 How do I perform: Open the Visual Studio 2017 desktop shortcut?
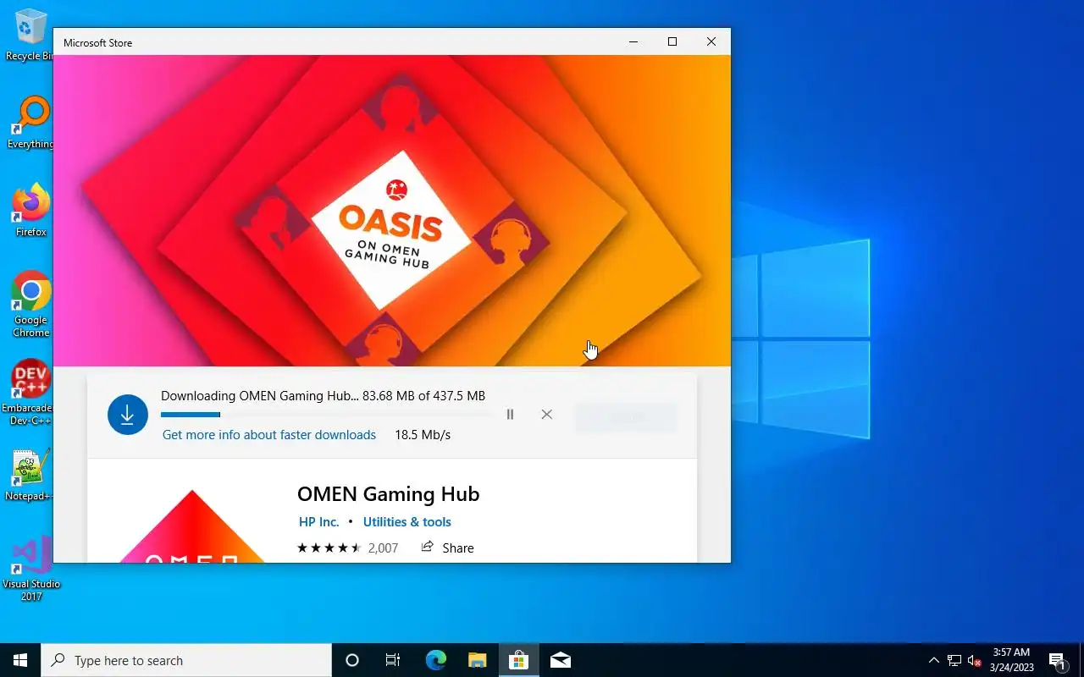(x=30, y=569)
